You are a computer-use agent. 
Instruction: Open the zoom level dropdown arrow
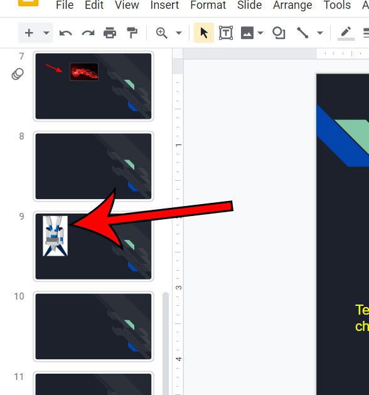pos(179,33)
